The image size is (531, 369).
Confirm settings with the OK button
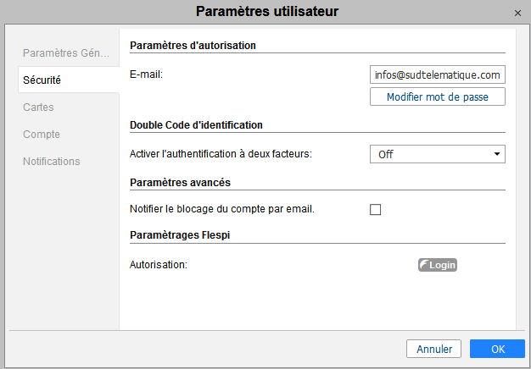(x=497, y=349)
